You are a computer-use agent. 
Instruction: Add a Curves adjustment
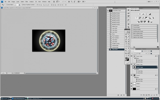(x=146, y=14)
